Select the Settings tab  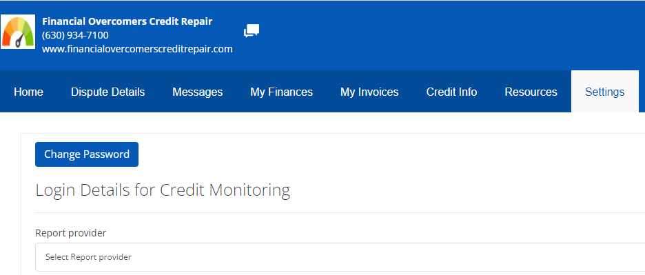click(x=605, y=92)
